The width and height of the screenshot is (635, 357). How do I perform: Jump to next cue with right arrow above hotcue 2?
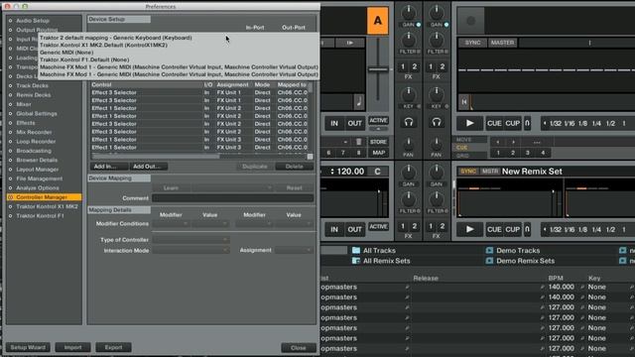click(513, 142)
